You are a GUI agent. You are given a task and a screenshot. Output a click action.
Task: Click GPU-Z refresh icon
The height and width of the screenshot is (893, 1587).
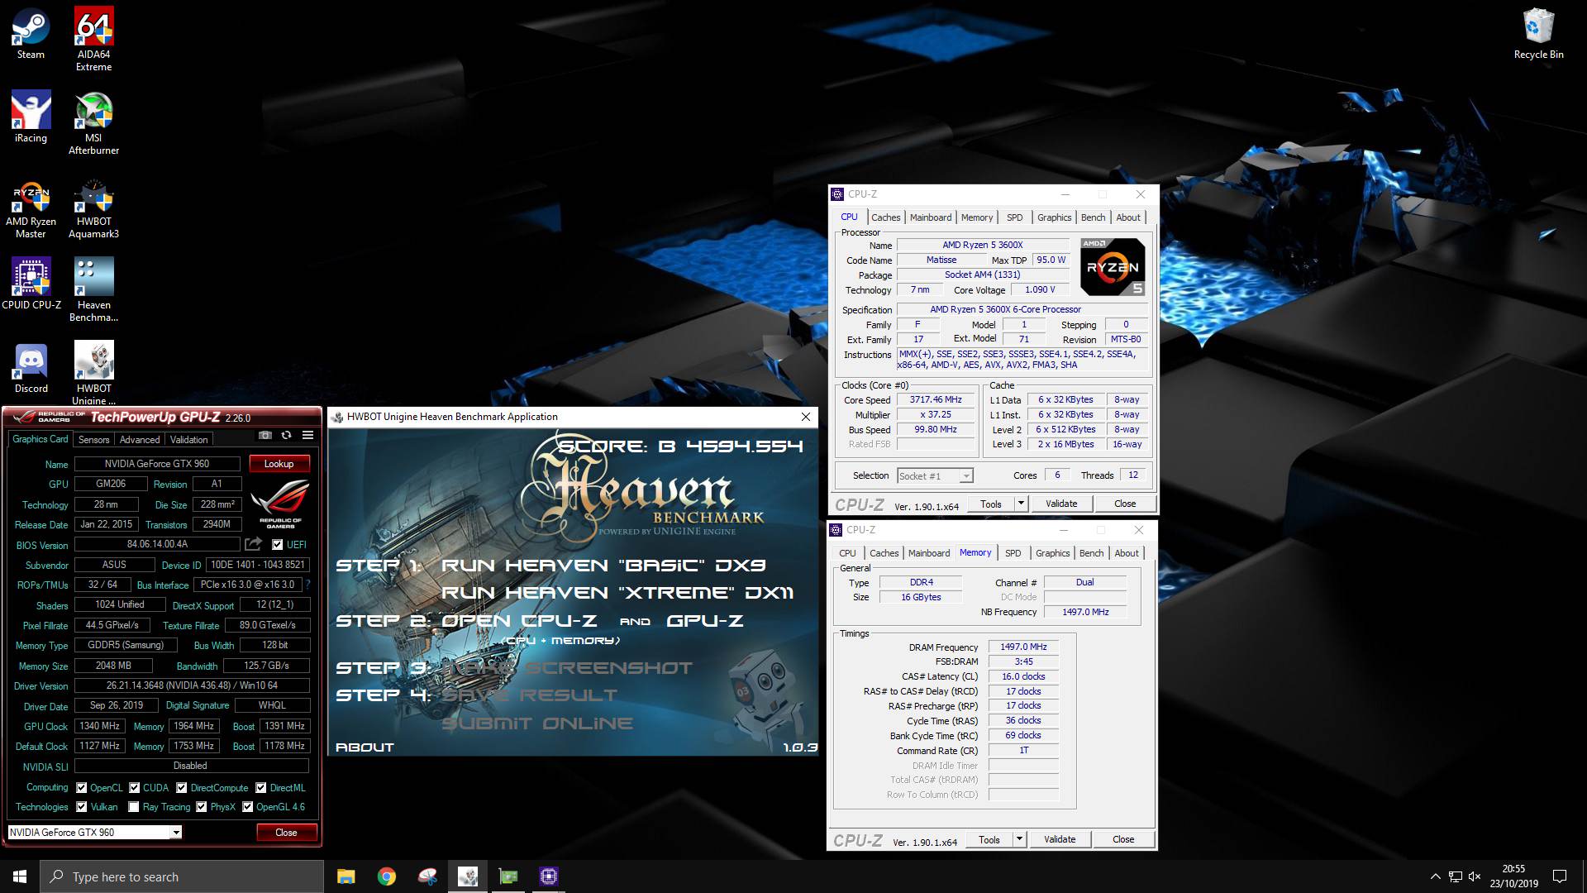286,436
